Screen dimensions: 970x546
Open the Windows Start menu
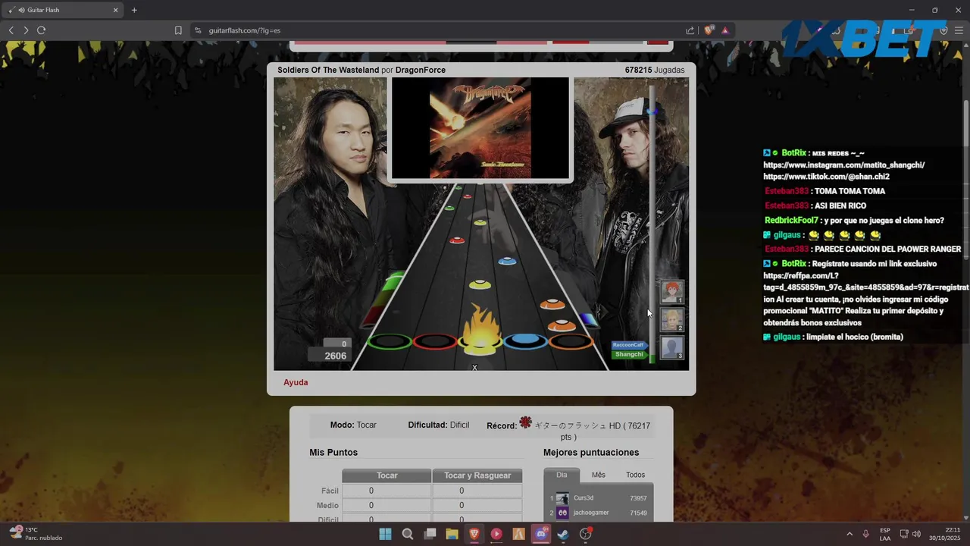pos(385,534)
